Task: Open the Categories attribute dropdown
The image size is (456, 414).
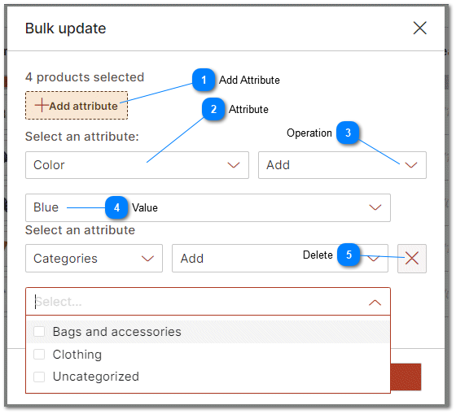Action: [x=94, y=259]
